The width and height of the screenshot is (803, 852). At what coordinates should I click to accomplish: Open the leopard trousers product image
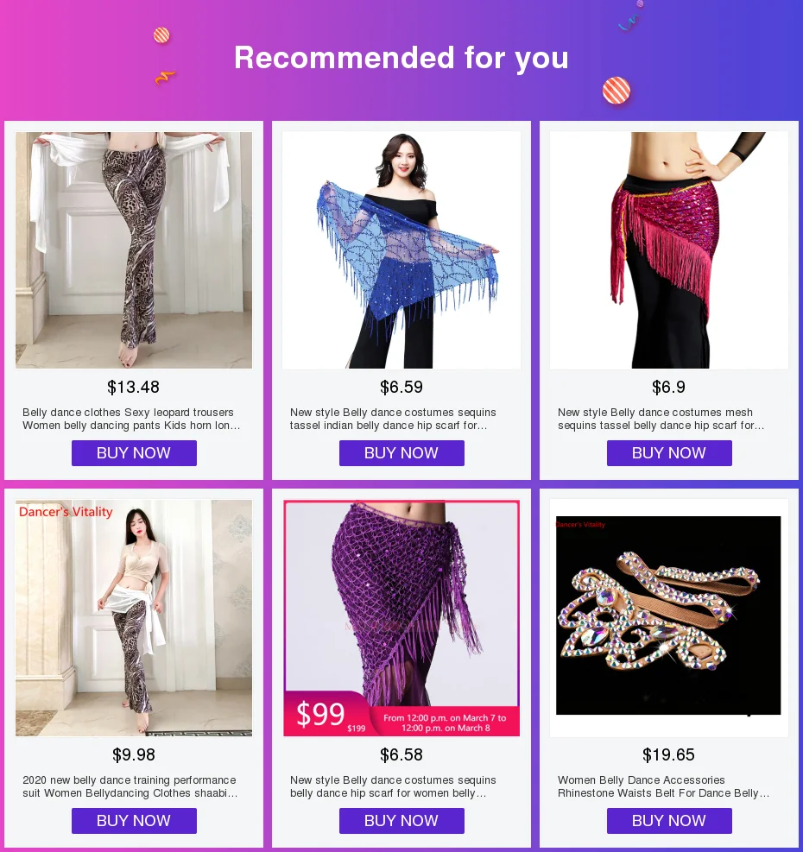pyautogui.click(x=134, y=250)
